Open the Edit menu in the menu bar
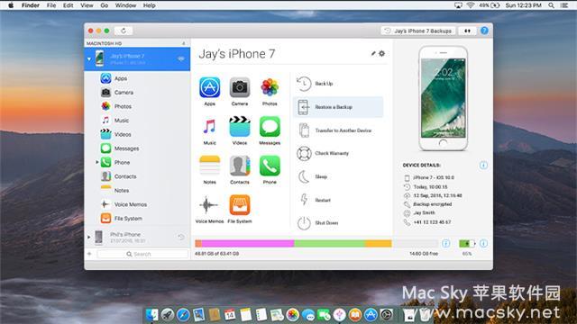577x324 pixels. pos(69,5)
